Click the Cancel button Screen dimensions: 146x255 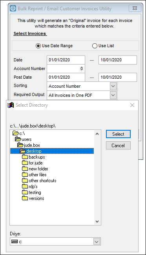pos(118,145)
